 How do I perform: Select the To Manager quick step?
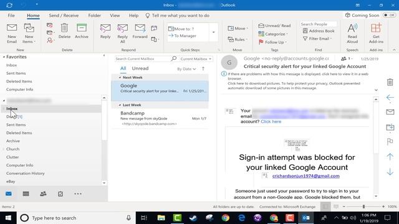coord(182,36)
